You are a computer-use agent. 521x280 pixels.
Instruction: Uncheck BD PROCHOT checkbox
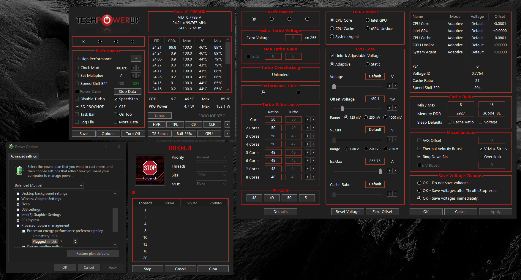pos(77,106)
